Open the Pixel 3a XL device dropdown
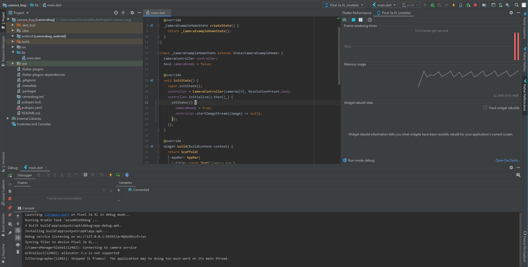 click(x=345, y=5)
